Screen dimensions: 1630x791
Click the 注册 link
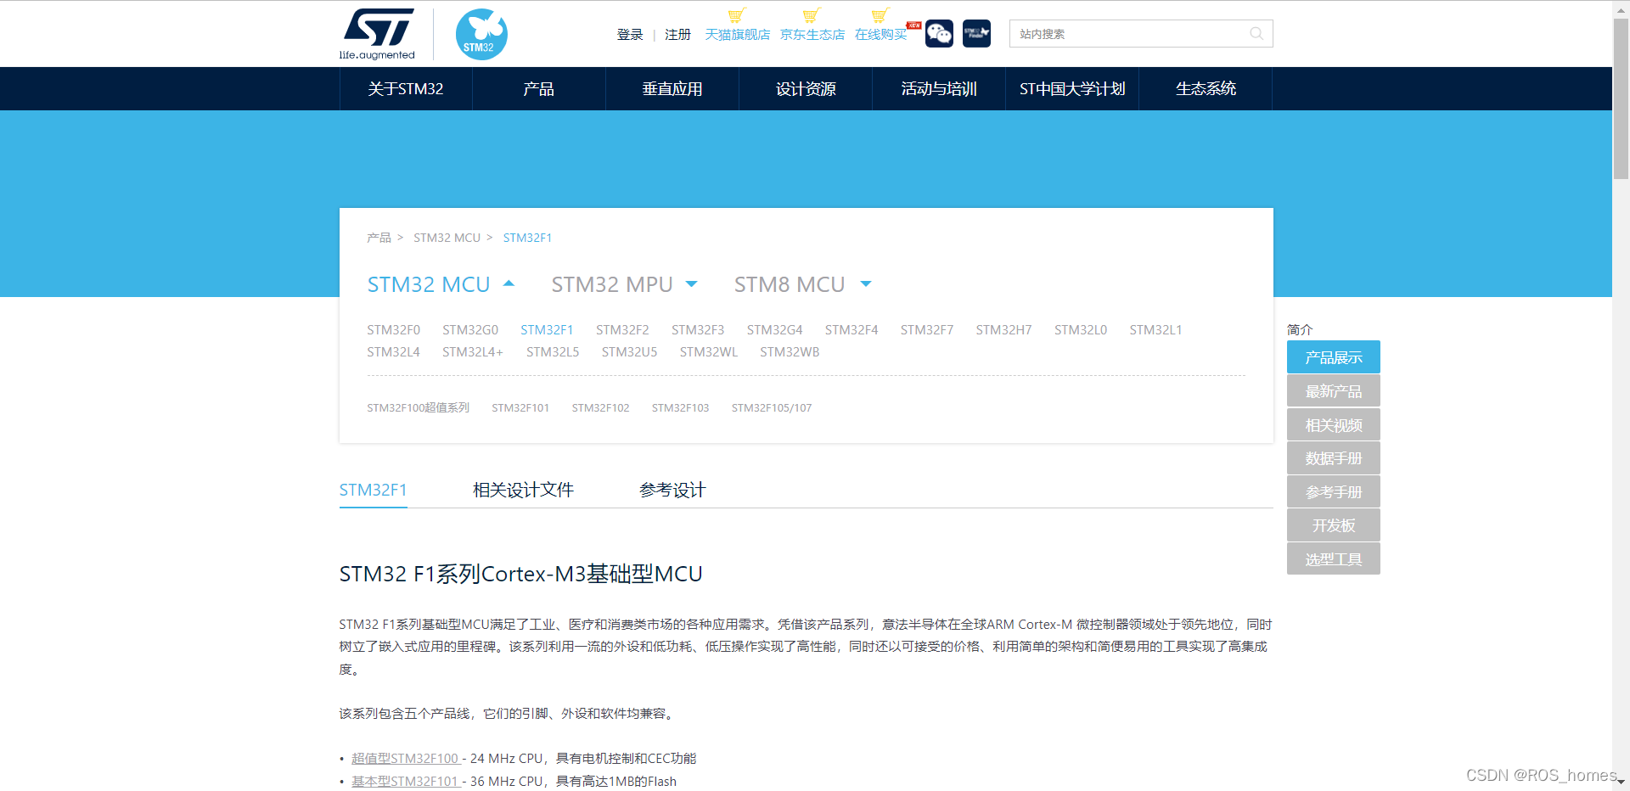point(677,35)
